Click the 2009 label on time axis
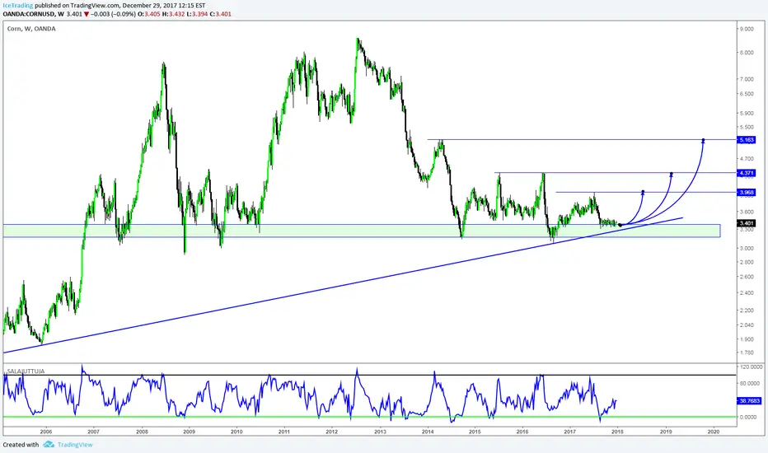This screenshot has height=453, width=768. tap(189, 432)
